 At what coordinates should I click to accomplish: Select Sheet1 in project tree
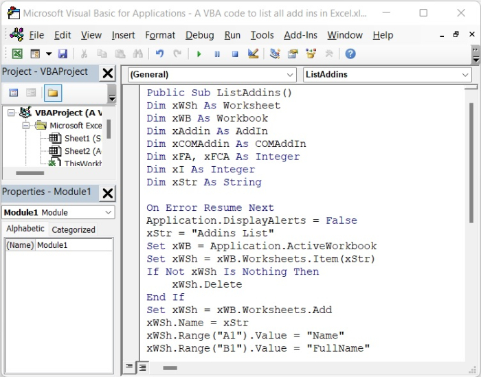click(82, 139)
